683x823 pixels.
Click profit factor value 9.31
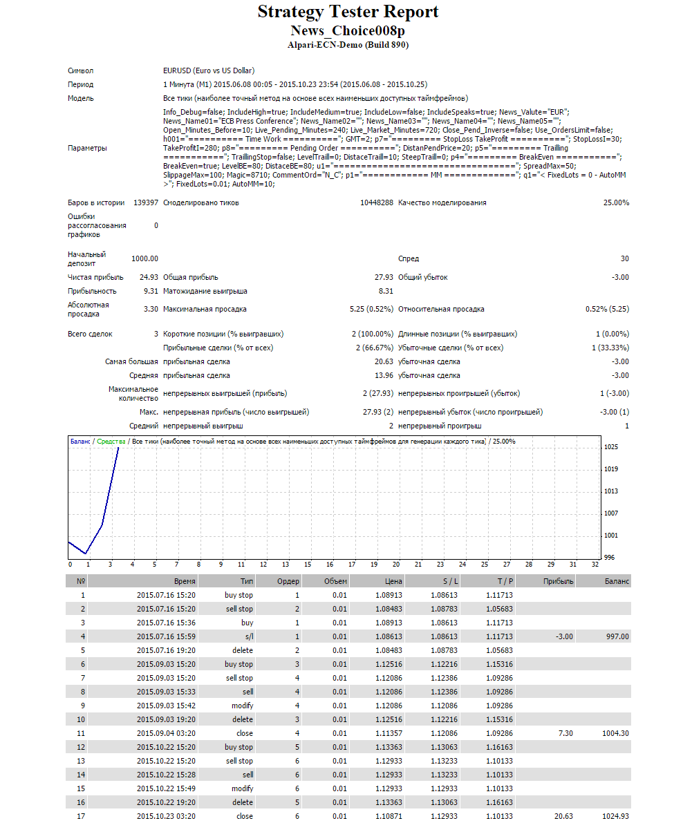(151, 291)
